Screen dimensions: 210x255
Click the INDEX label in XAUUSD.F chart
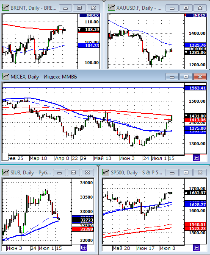(x=196, y=15)
